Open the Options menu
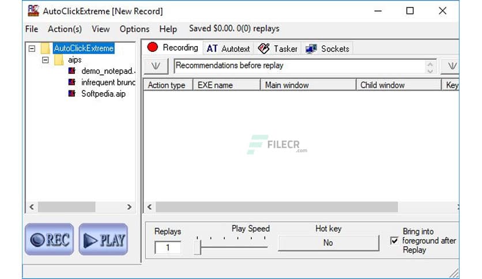Screen dimensions: 482x279 pos(134,29)
